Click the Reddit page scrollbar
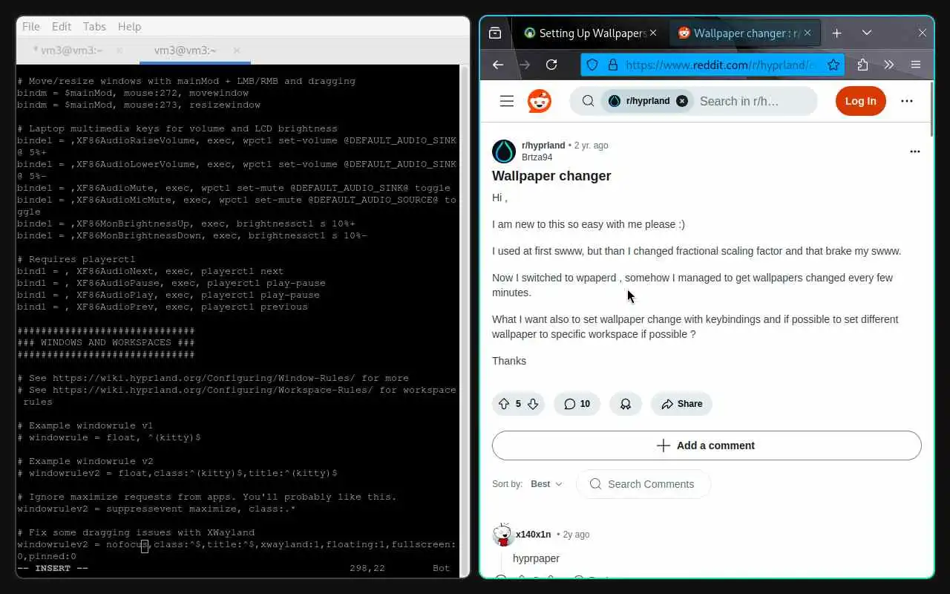This screenshot has width=950, height=594. click(931, 108)
